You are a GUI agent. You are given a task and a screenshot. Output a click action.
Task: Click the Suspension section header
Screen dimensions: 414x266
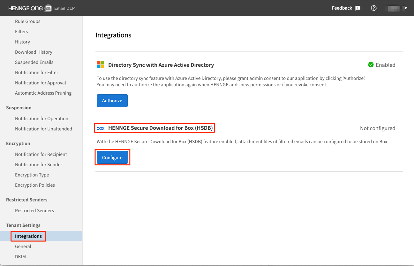tap(19, 108)
